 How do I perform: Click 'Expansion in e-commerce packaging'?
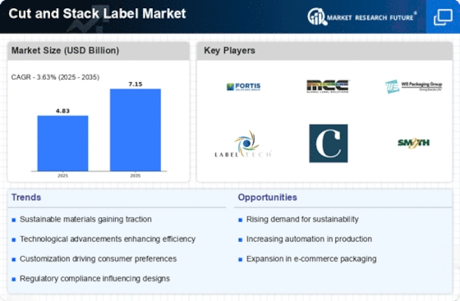click(311, 259)
